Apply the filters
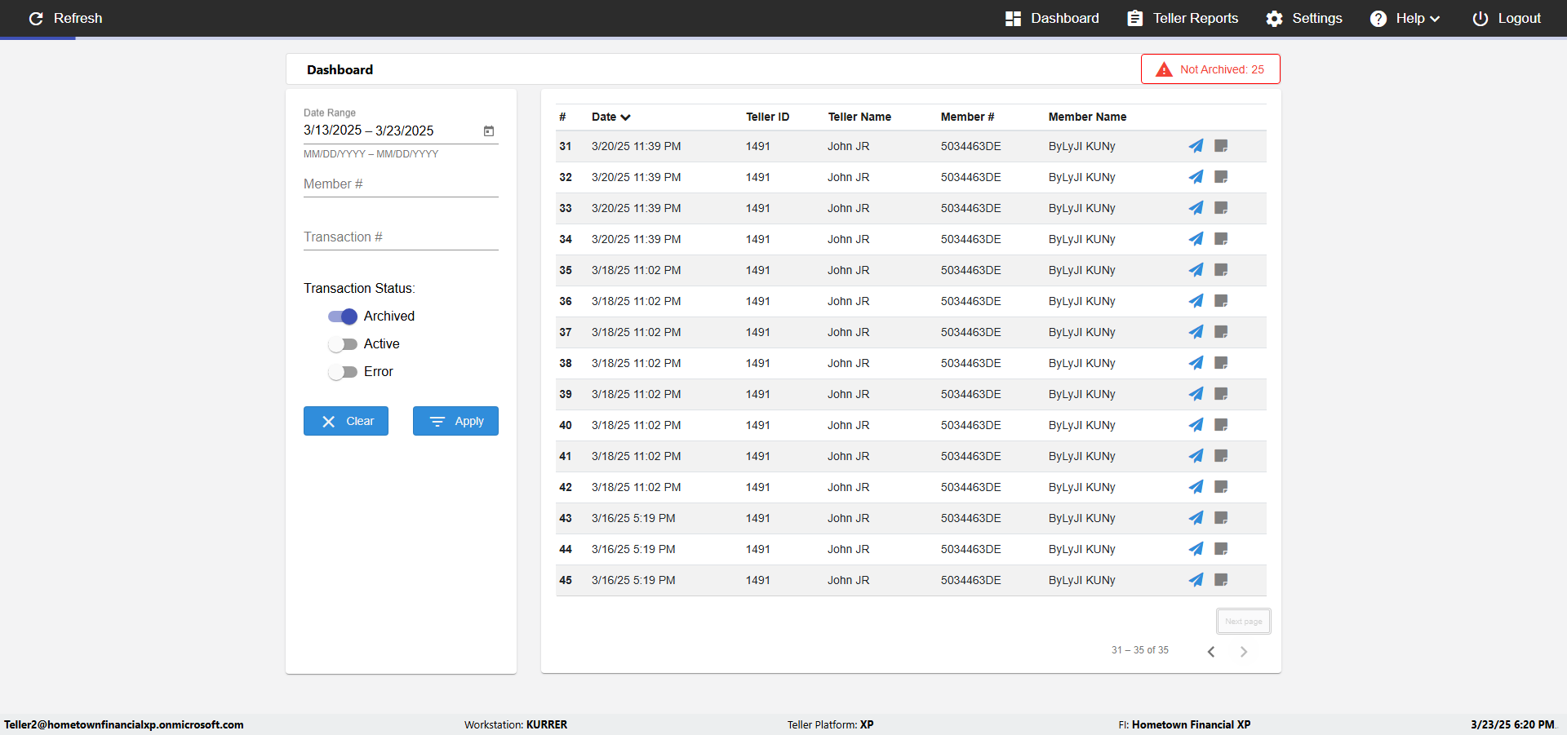Viewport: 1567px width, 735px height. coord(455,421)
